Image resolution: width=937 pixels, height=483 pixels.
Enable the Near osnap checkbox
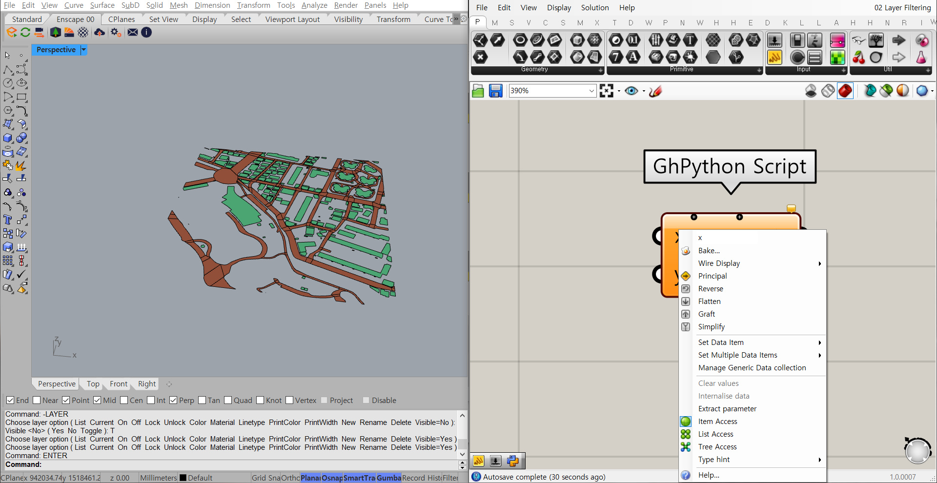37,401
